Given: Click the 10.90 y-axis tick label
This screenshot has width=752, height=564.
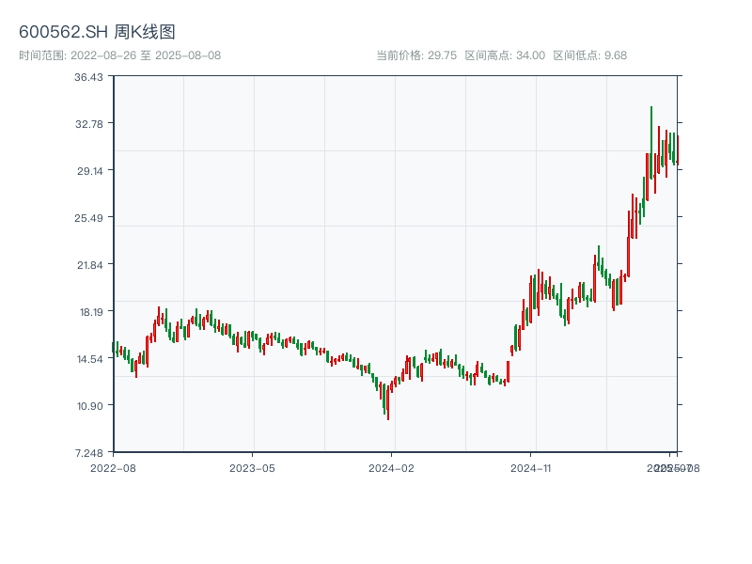Looking at the screenshot, I should tap(89, 405).
